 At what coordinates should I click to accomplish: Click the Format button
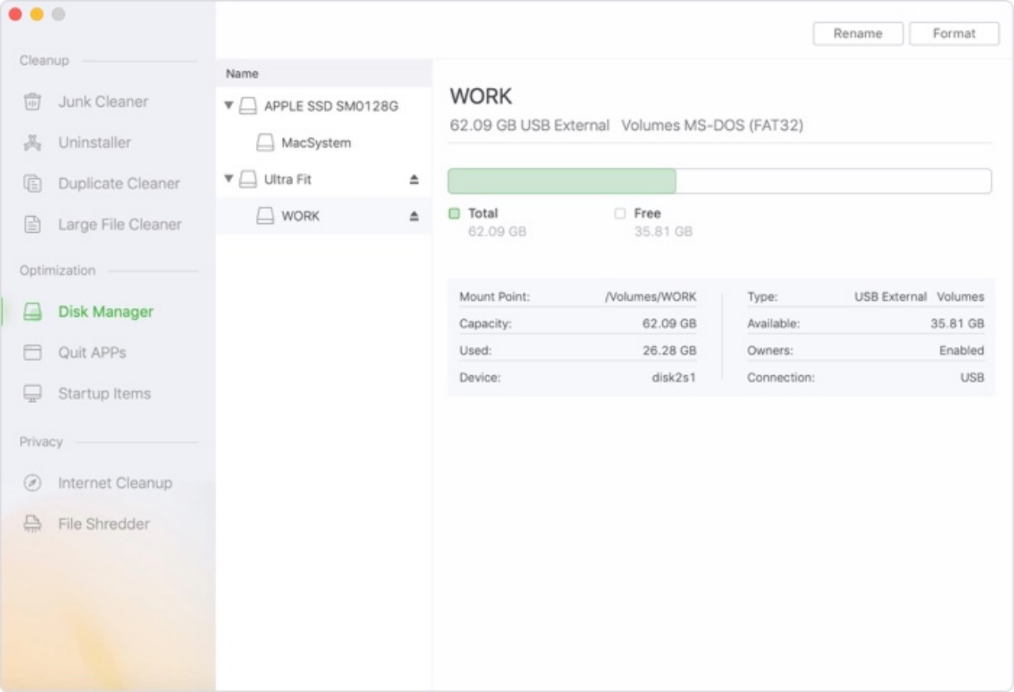coord(954,33)
